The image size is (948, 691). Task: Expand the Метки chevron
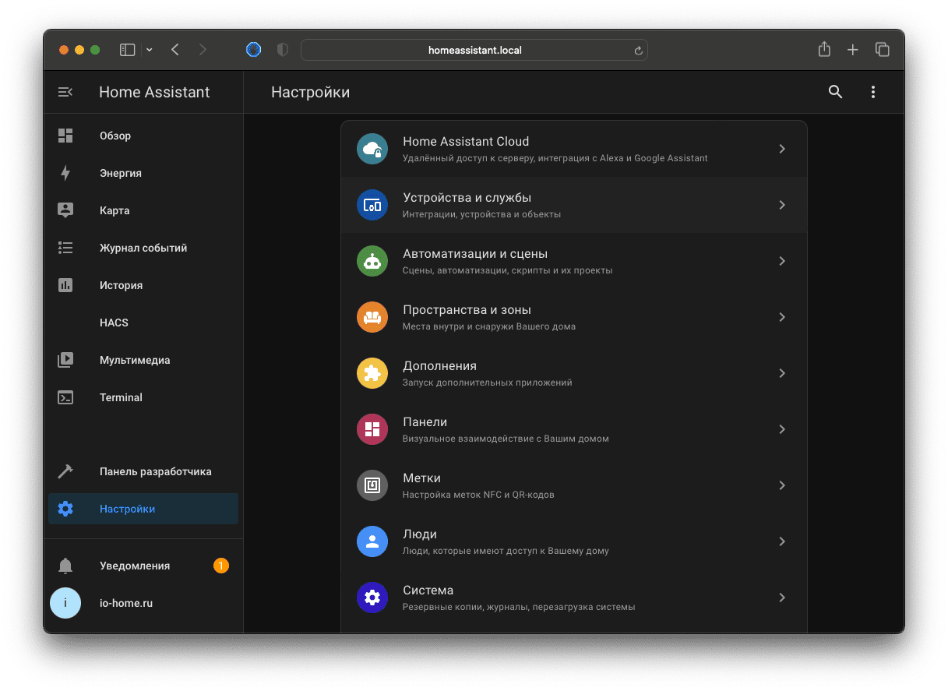point(782,485)
